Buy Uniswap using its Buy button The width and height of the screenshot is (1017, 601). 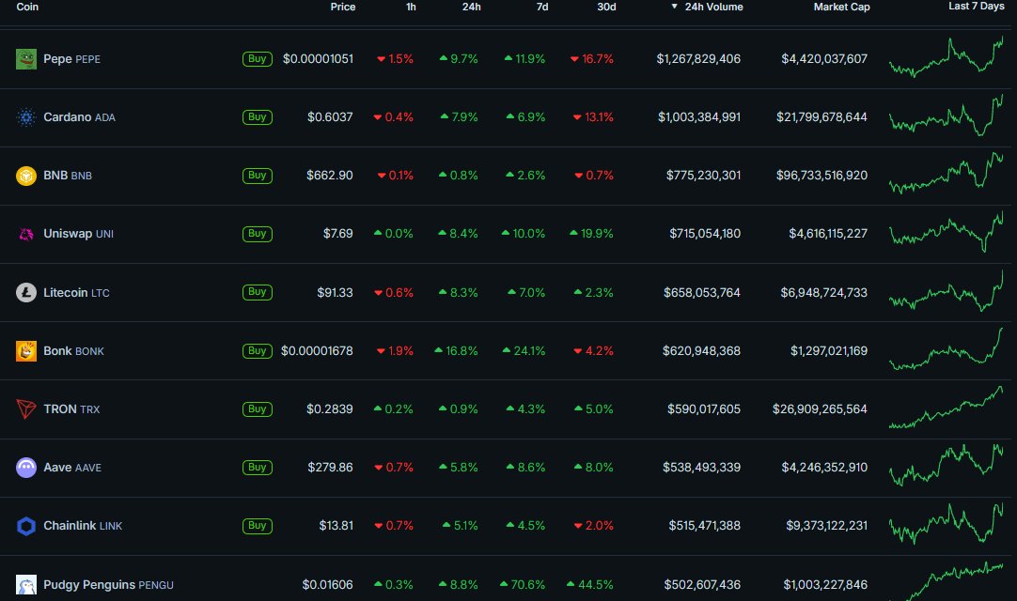tap(258, 234)
